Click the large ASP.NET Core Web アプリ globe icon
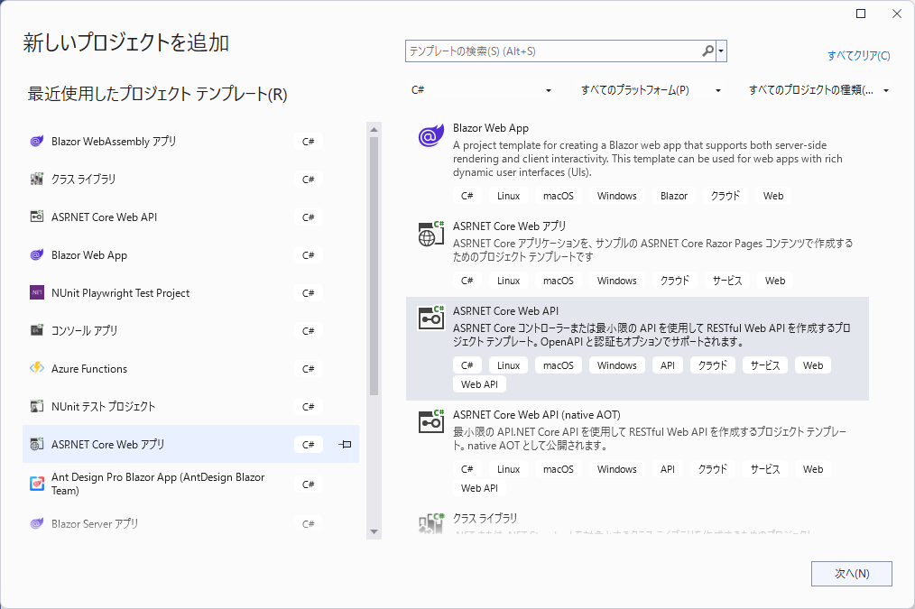The height and width of the screenshot is (609, 915). (x=431, y=234)
